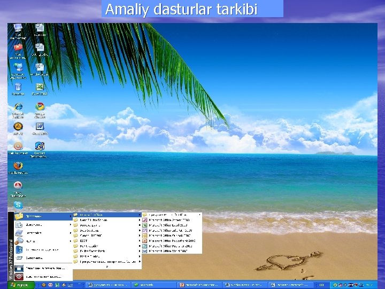Open the My Documents desktop icon
The height and width of the screenshot is (289, 385).
pyautogui.click(x=18, y=51)
